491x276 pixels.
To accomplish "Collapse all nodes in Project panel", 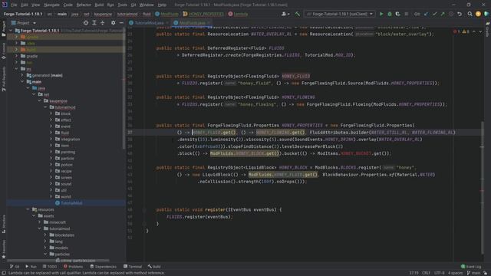I will click(x=102, y=23).
